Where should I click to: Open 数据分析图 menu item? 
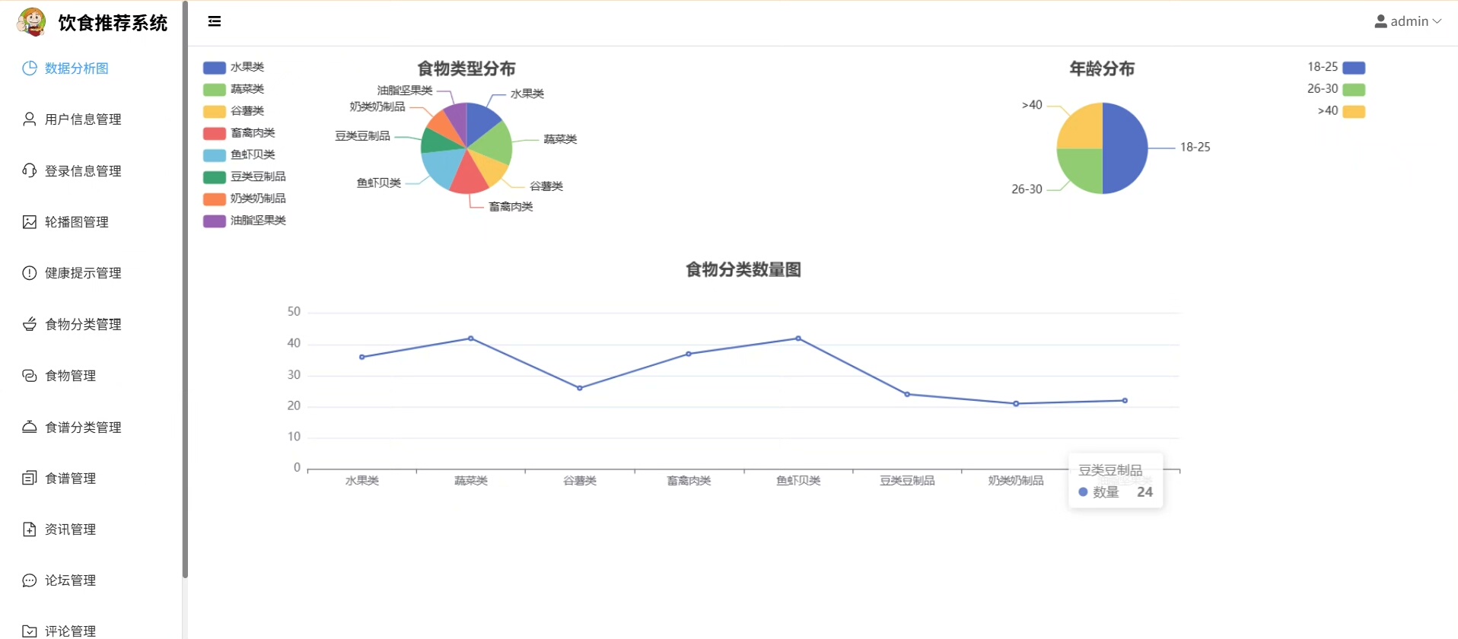[76, 68]
